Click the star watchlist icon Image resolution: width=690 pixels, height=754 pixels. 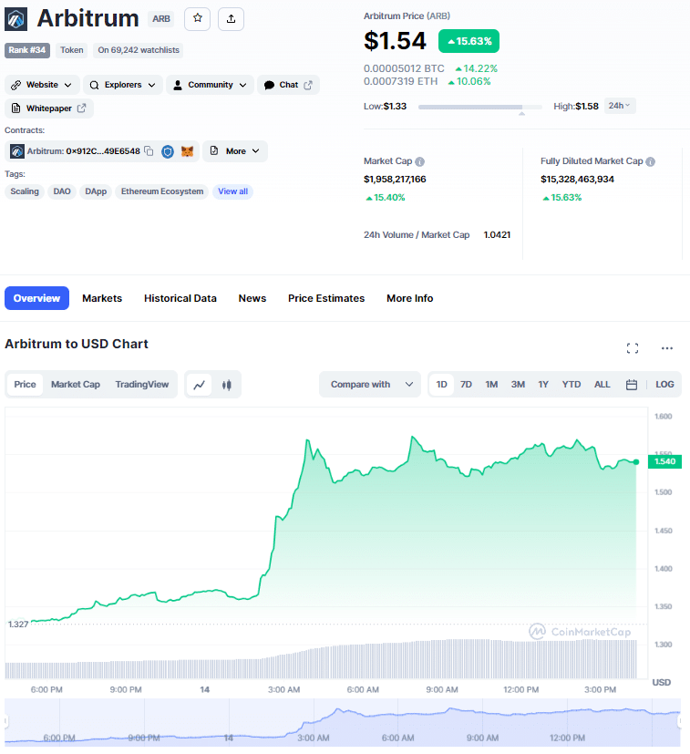tap(198, 18)
